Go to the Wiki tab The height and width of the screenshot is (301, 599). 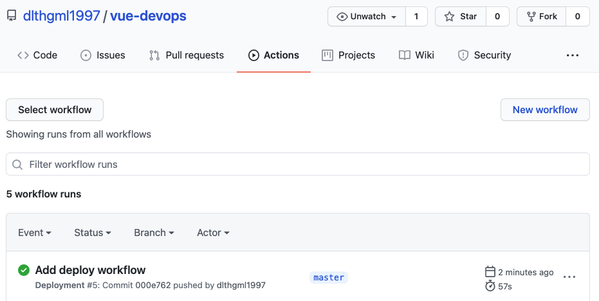click(x=416, y=55)
